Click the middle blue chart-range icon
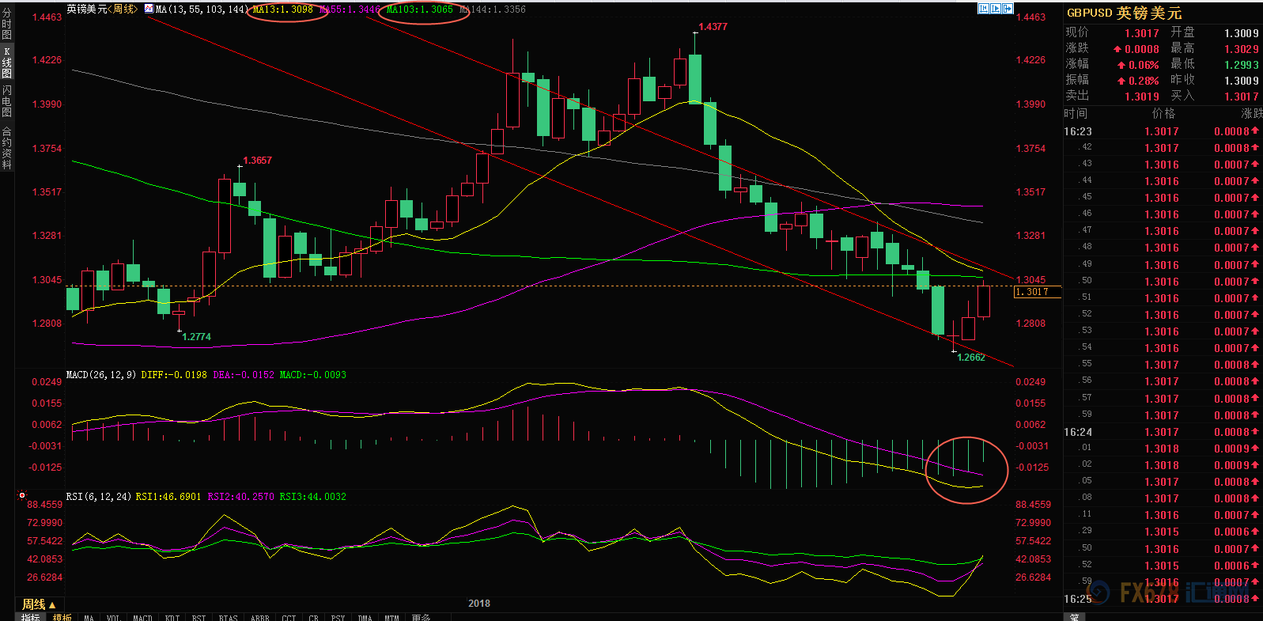The image size is (1263, 621). (x=996, y=9)
